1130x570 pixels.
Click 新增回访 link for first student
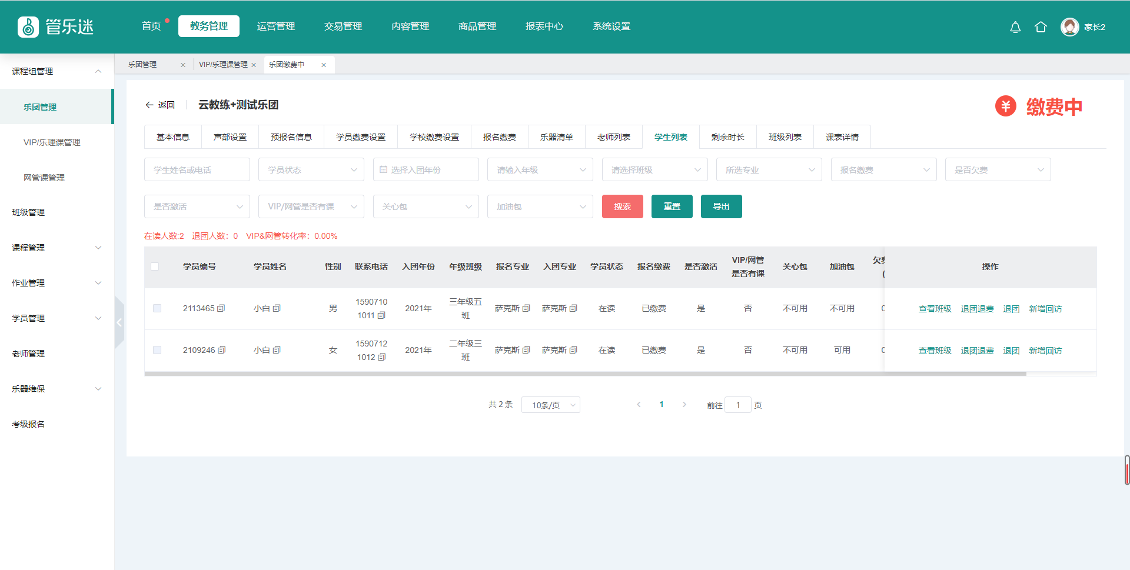point(1045,309)
